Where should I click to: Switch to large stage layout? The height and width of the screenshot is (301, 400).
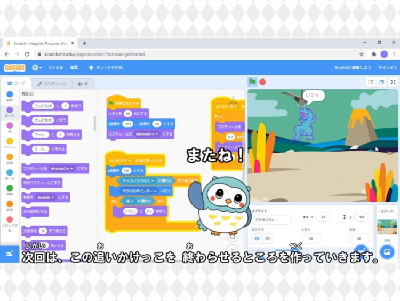coord(381,82)
